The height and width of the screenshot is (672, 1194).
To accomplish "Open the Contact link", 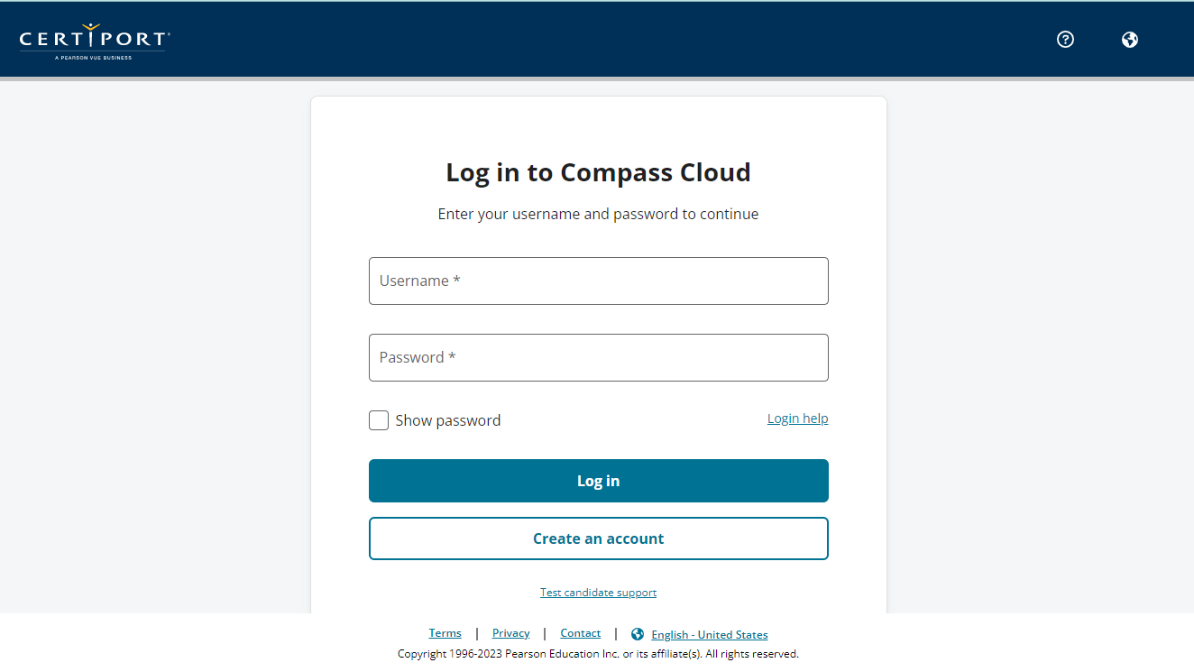I will [x=581, y=633].
